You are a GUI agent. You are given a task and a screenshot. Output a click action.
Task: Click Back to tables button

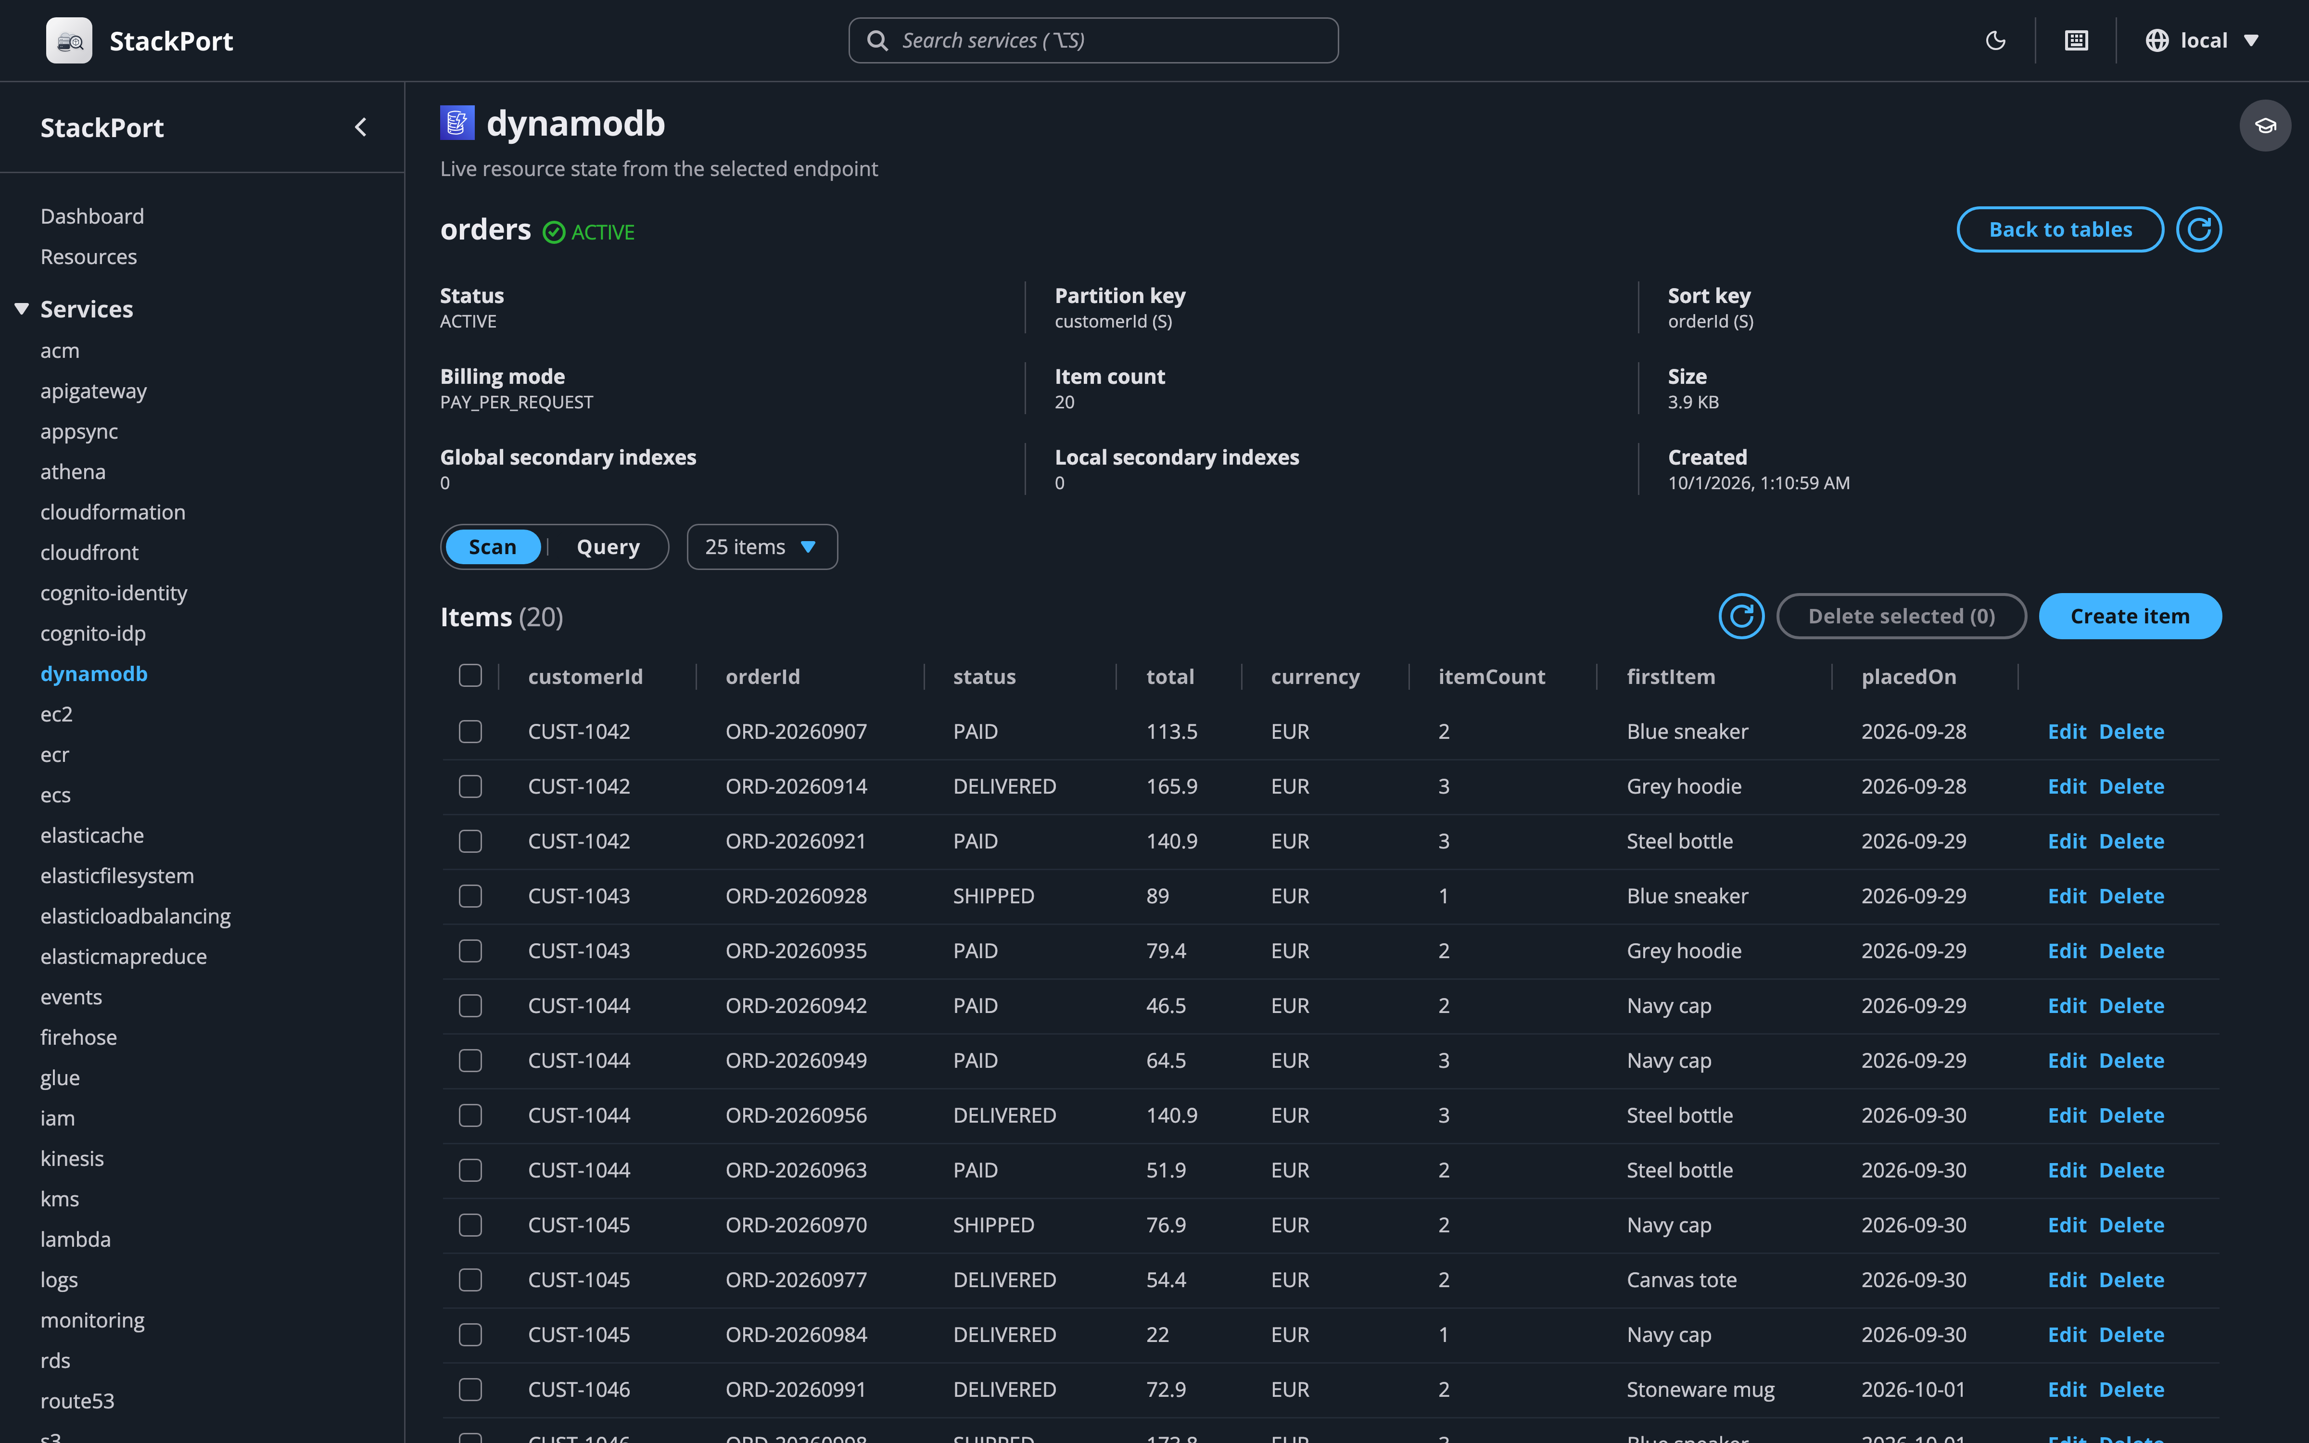[x=2060, y=229]
